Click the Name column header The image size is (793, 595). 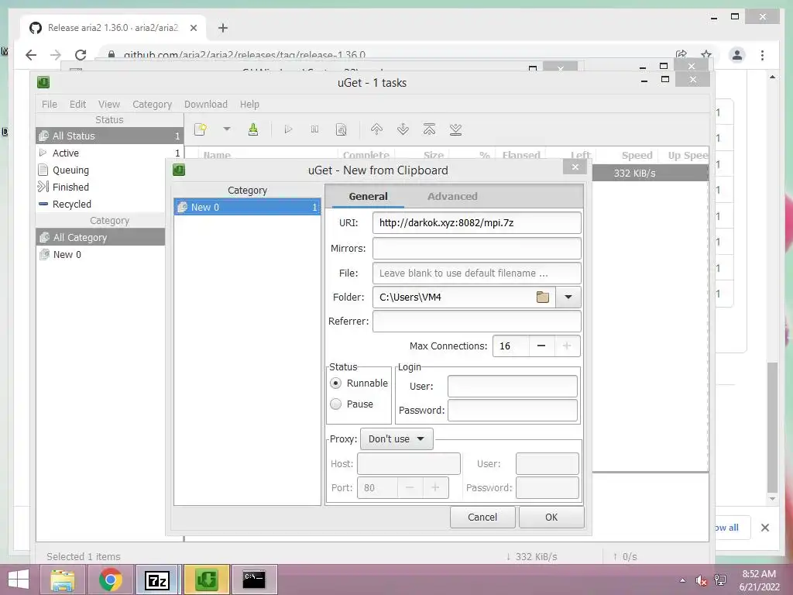[x=217, y=155]
